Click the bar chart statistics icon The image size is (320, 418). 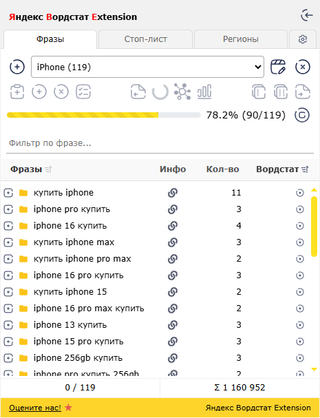point(204,92)
